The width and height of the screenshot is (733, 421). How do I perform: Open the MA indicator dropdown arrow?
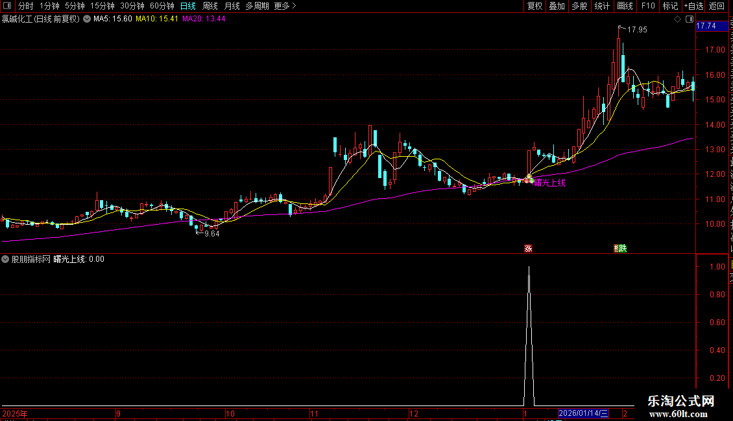coord(87,19)
